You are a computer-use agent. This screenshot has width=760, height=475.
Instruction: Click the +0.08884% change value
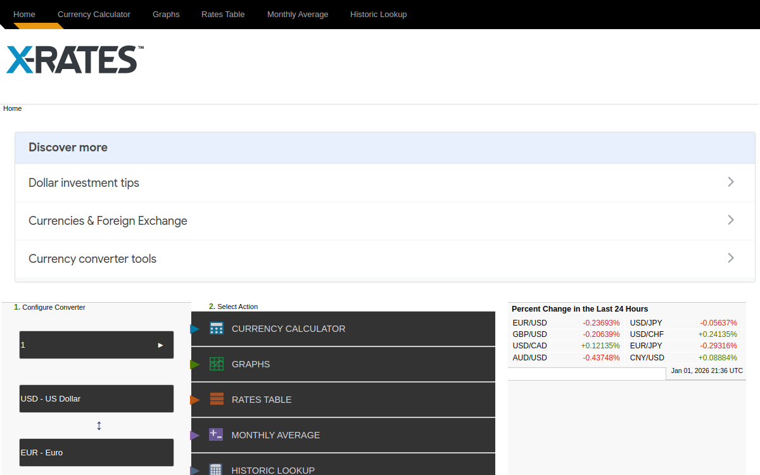click(x=718, y=358)
